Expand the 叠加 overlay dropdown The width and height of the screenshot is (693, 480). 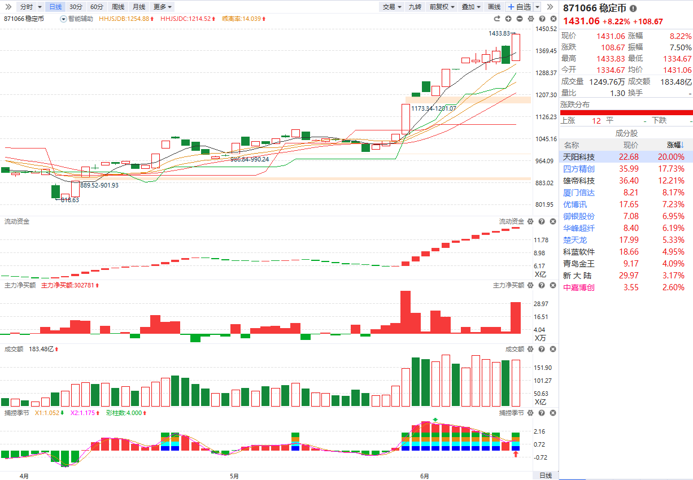(x=471, y=7)
